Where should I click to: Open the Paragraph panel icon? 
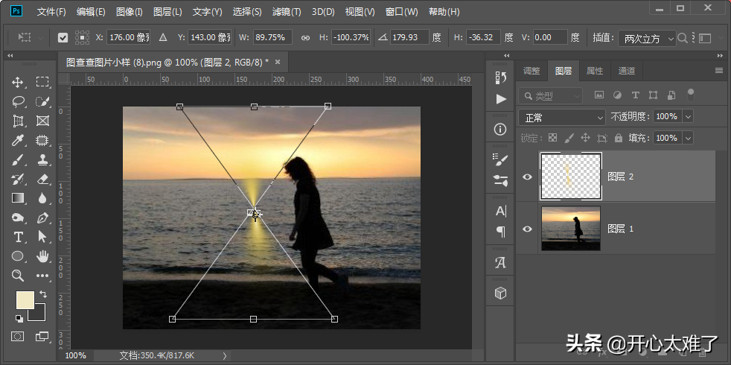(x=500, y=231)
